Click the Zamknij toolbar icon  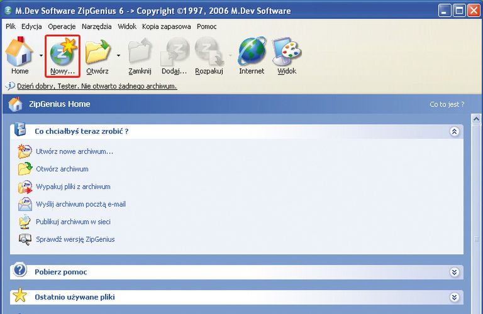(140, 51)
